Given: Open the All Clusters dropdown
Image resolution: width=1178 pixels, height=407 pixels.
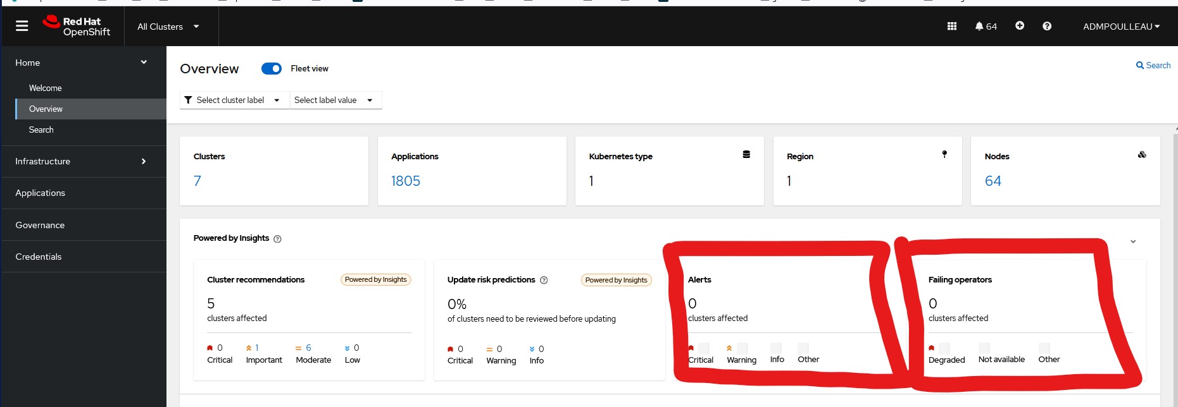Looking at the screenshot, I should pyautogui.click(x=168, y=27).
